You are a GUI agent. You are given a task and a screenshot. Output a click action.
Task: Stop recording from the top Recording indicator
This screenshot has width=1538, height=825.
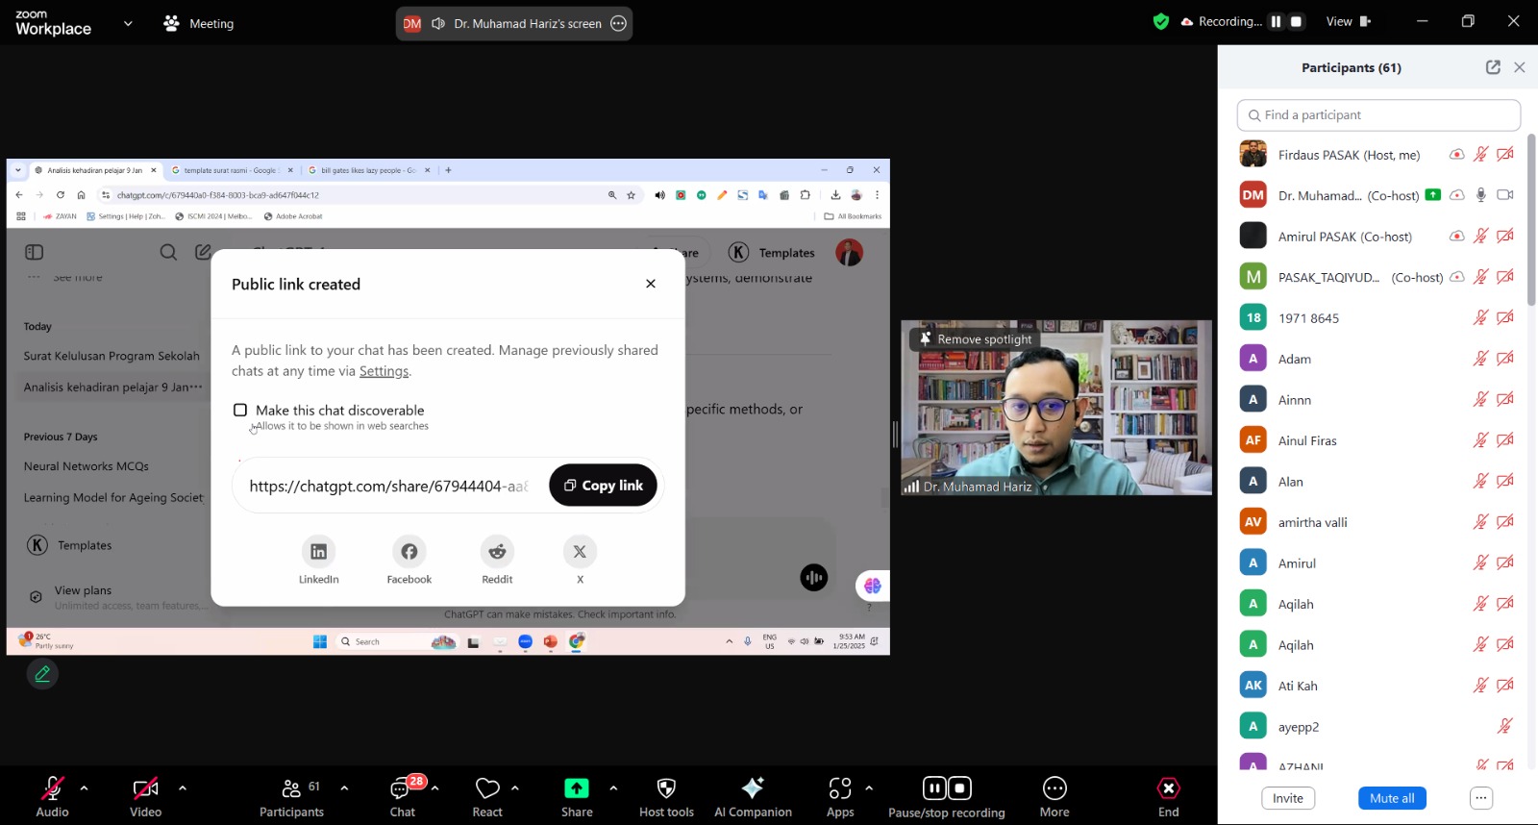click(1297, 21)
